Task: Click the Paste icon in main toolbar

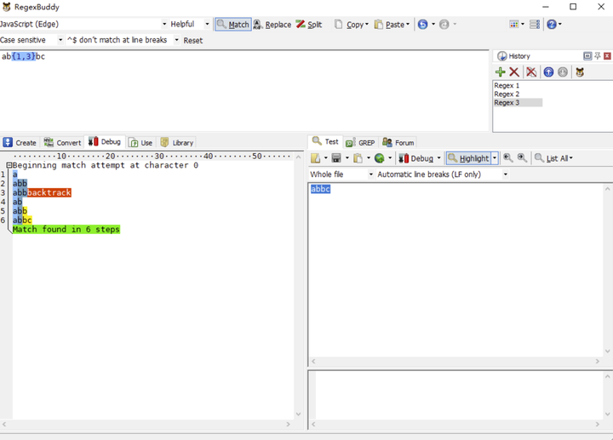Action: pyautogui.click(x=378, y=24)
